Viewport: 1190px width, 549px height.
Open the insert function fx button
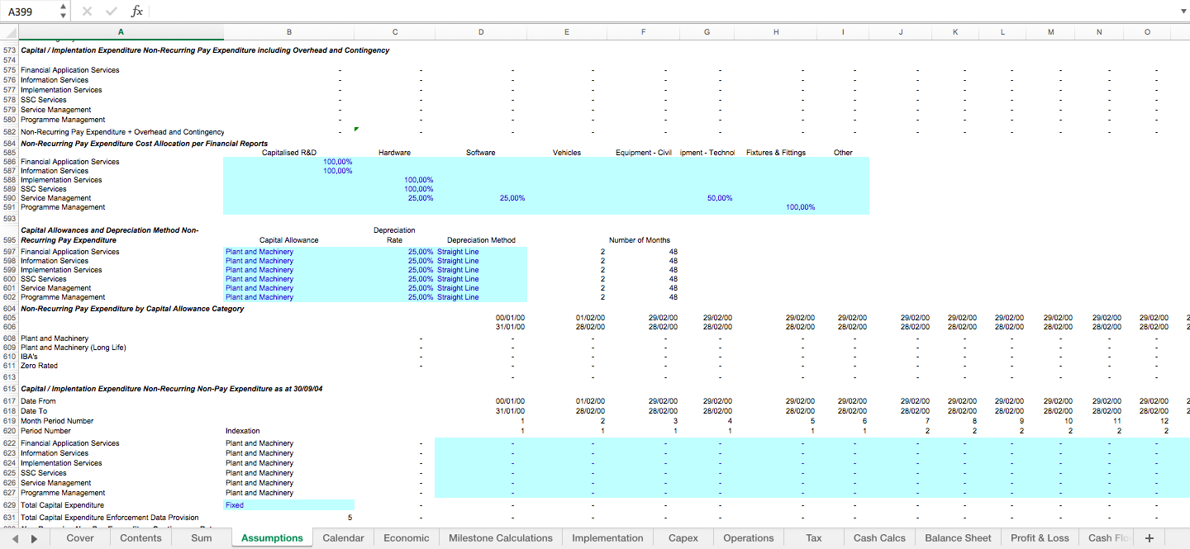[137, 11]
